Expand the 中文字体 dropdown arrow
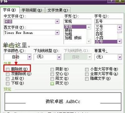The image size is (125, 113). tap(57, 21)
